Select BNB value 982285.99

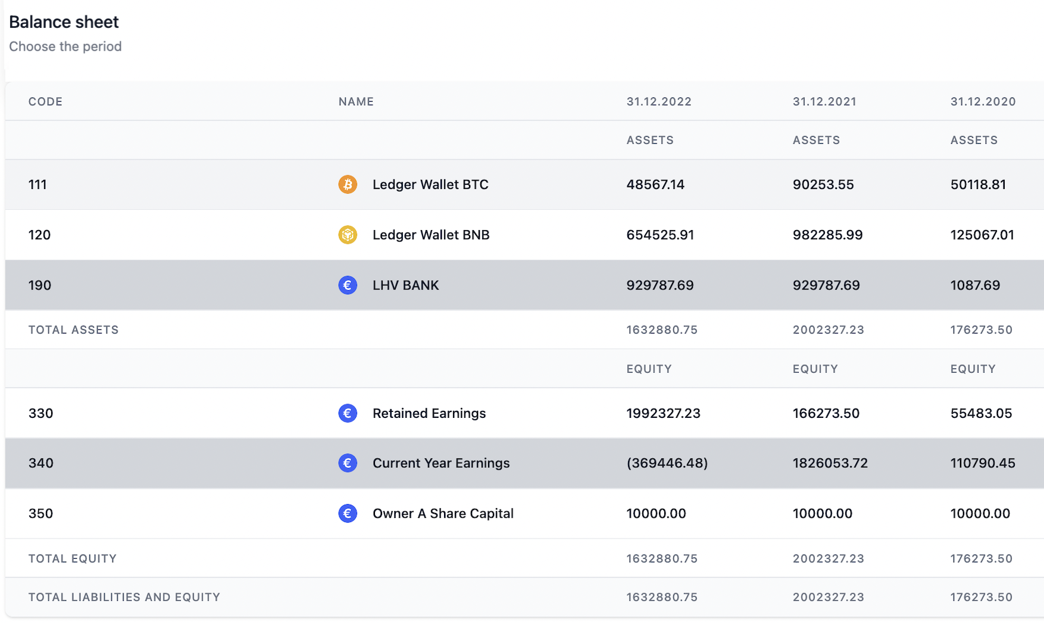coord(828,235)
